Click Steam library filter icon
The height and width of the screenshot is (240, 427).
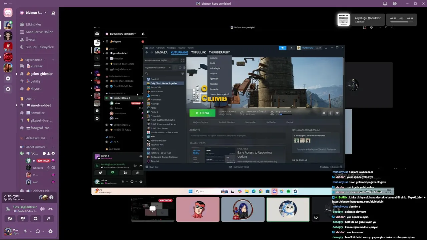click(182, 73)
